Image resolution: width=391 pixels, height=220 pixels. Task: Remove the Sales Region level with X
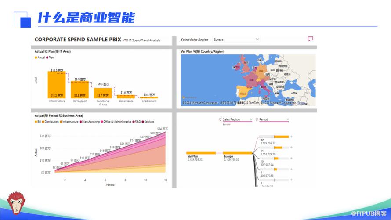click(251, 119)
